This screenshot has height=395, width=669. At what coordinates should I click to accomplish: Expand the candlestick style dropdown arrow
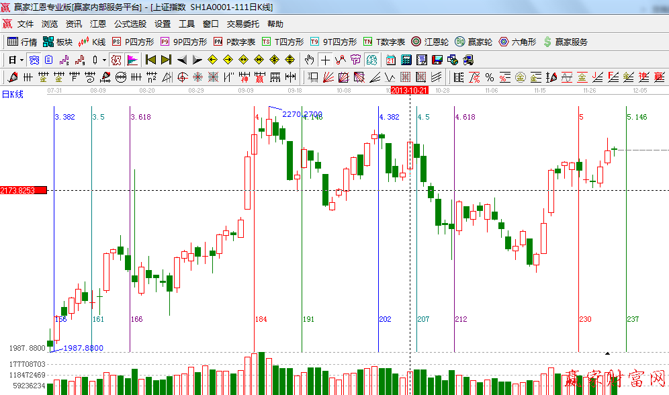point(104,59)
